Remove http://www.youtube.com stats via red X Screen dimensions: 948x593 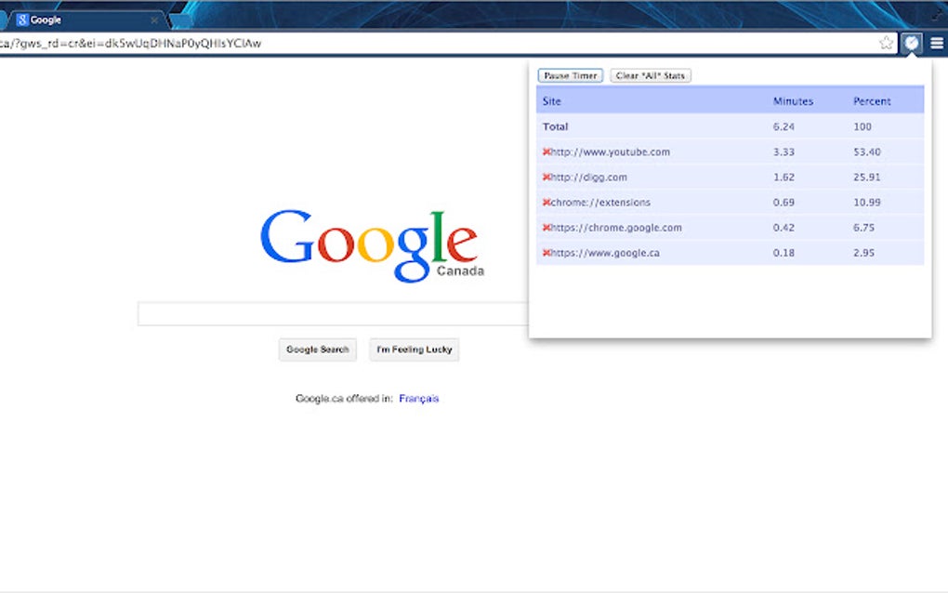(x=546, y=152)
